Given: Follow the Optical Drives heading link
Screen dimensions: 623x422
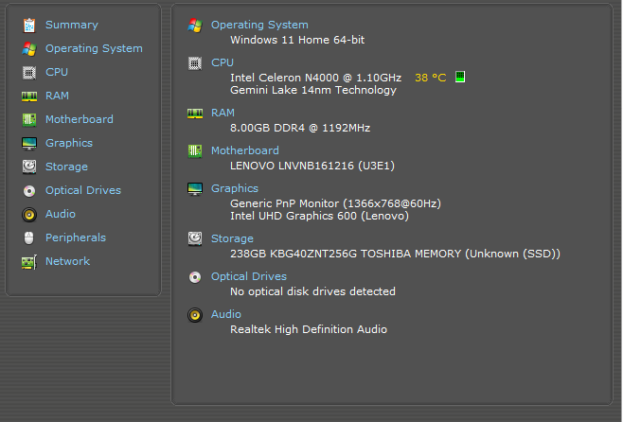Looking at the screenshot, I should [249, 276].
